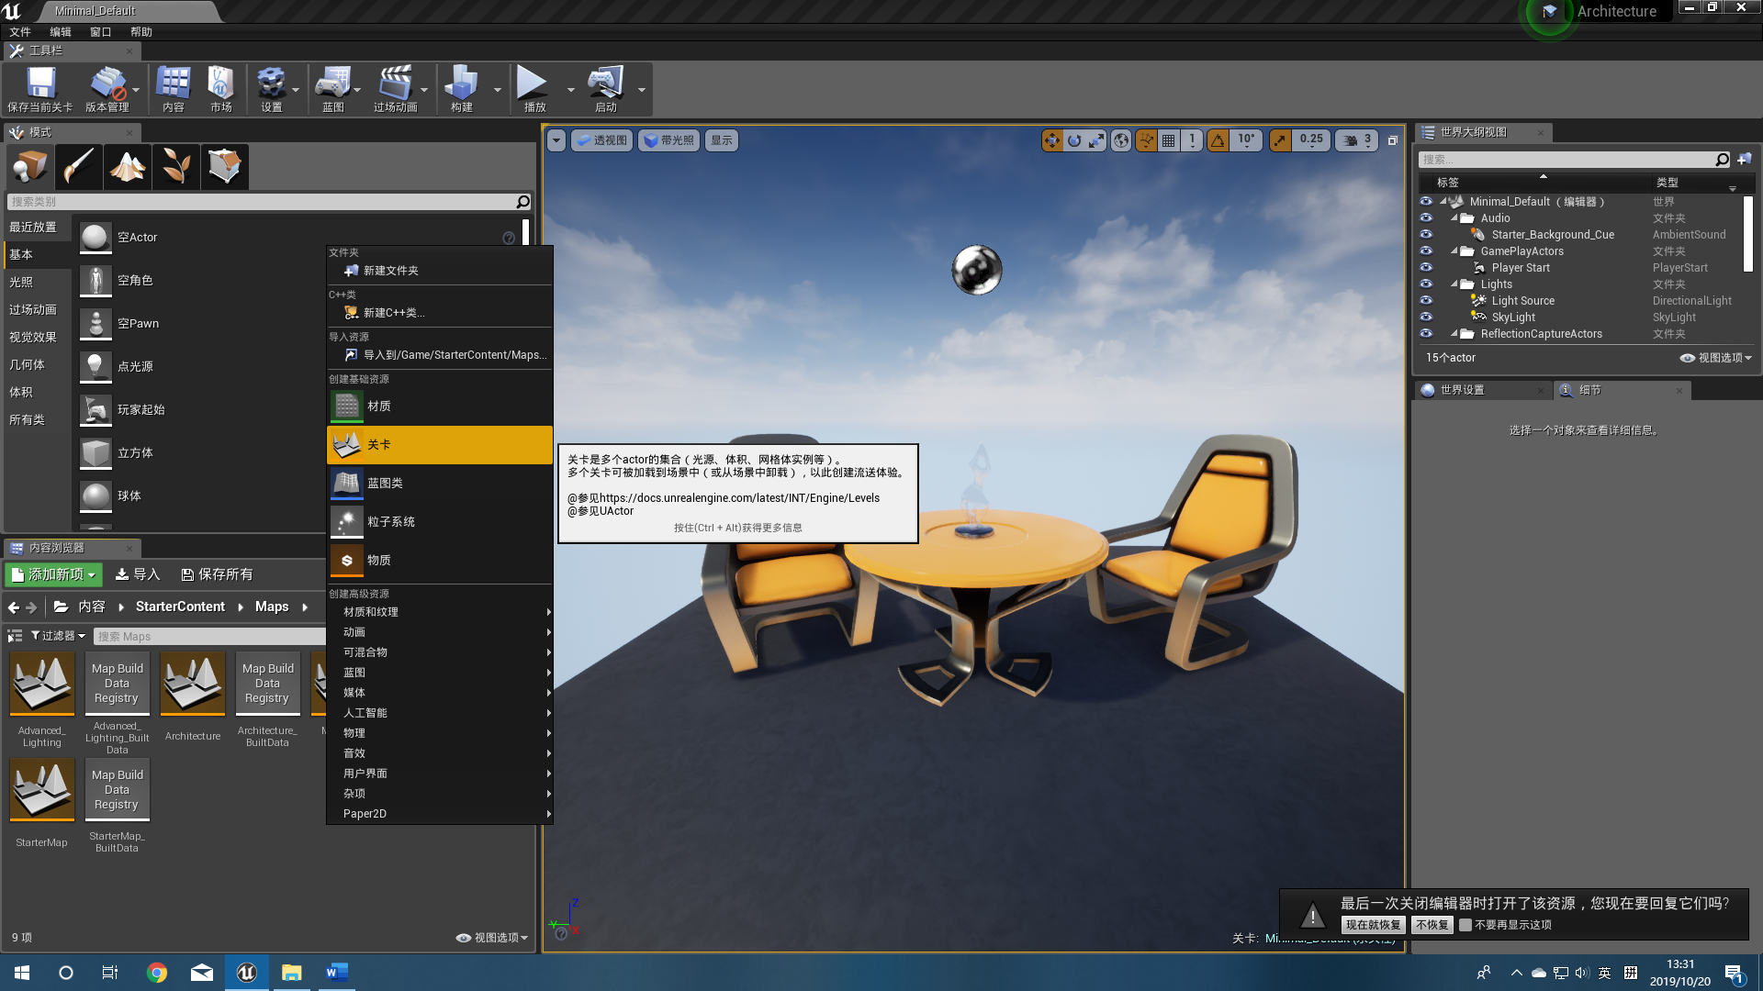This screenshot has height=991, width=1763.
Task: Open the Window menu in menu bar
Action: (100, 32)
